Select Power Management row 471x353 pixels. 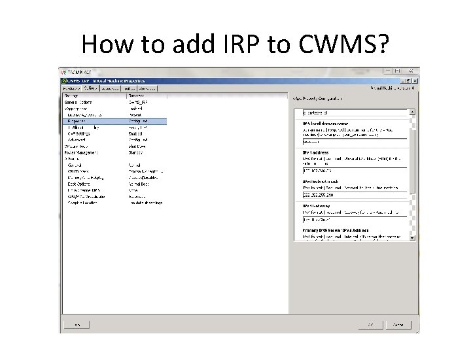coord(114,153)
